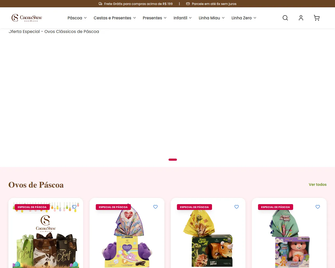This screenshot has width=335, height=268.
Task: Favorite the Dinos Sauros egg product
Action: [x=237, y=207]
